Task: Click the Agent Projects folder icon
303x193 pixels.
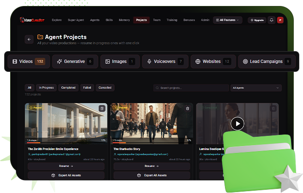Action: [40, 36]
